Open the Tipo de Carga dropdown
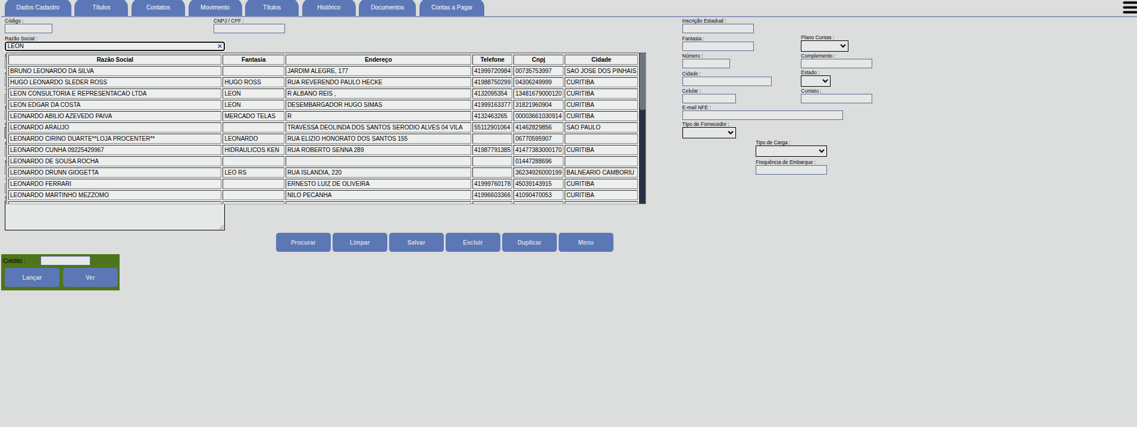 (x=791, y=151)
